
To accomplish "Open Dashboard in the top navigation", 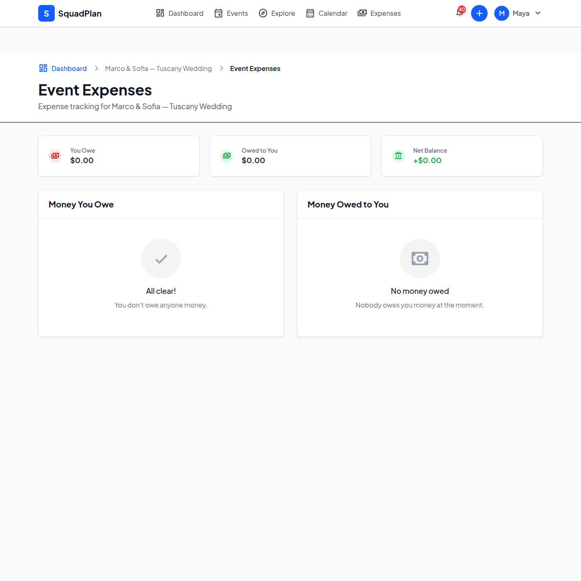I will (x=180, y=13).
